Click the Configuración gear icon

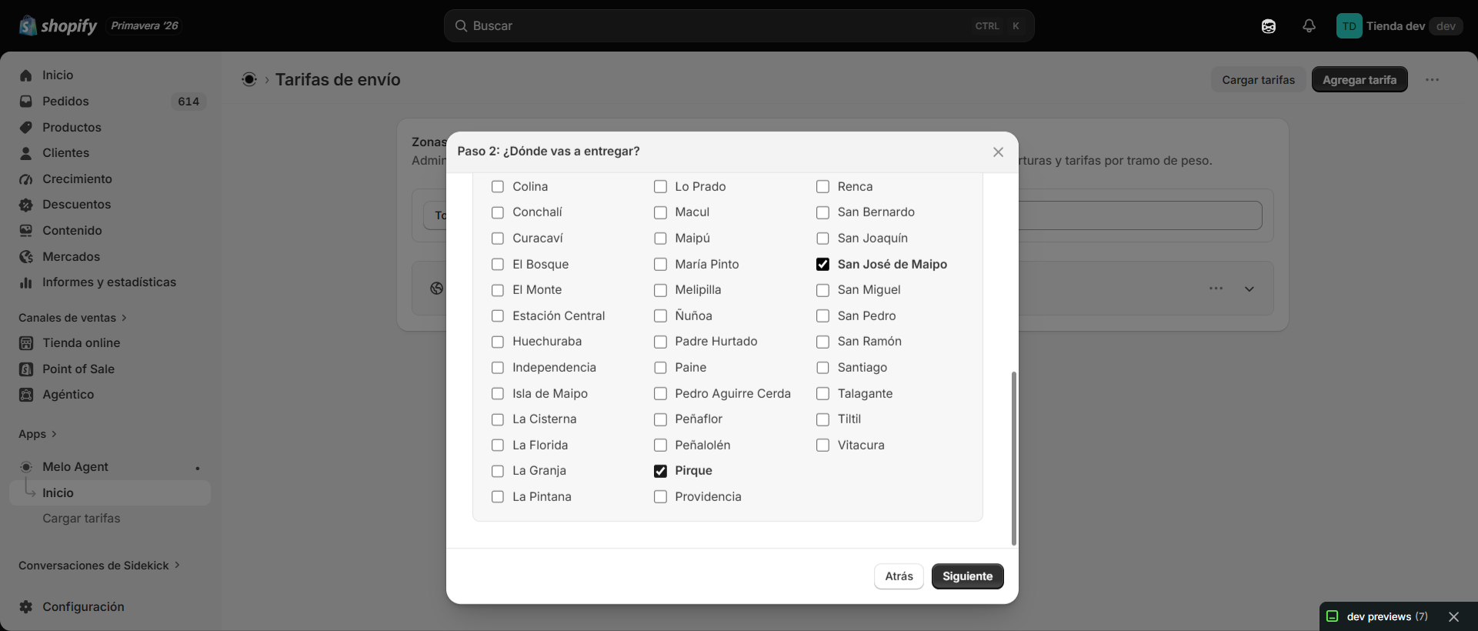point(26,606)
